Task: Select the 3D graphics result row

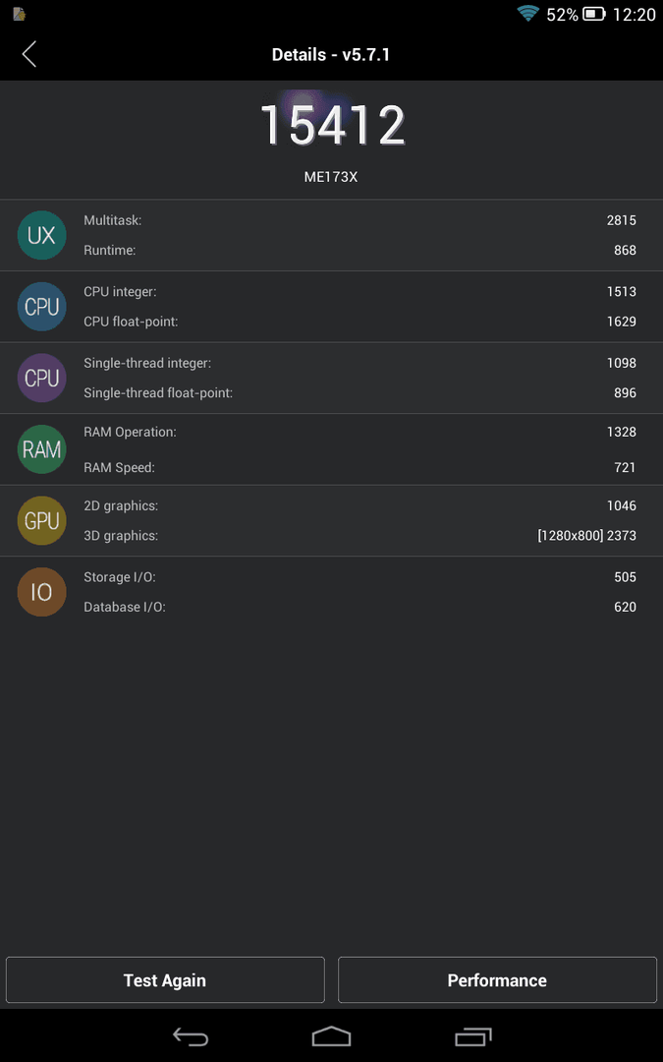Action: click(x=359, y=535)
